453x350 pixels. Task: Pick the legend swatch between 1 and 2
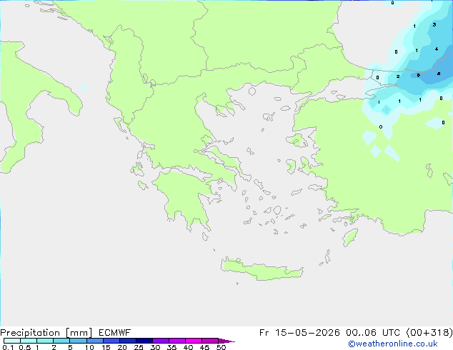(45, 341)
